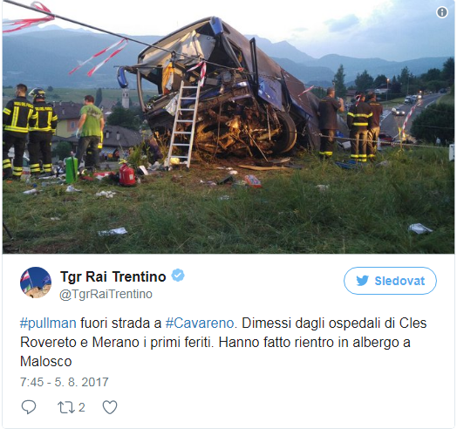
Task: Click the @TgrRaiTrentino handle
Action: [x=106, y=295]
